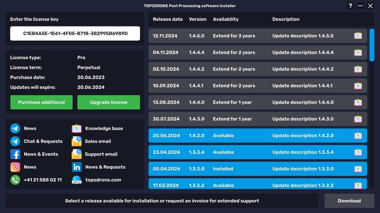Click the Support email link
380x213 pixels.
click(101, 154)
